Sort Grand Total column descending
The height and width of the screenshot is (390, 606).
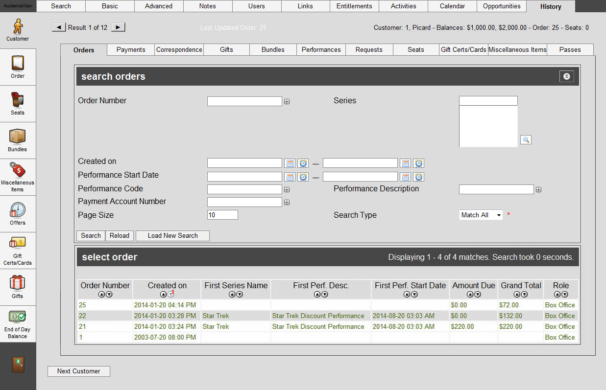pyautogui.click(x=525, y=294)
